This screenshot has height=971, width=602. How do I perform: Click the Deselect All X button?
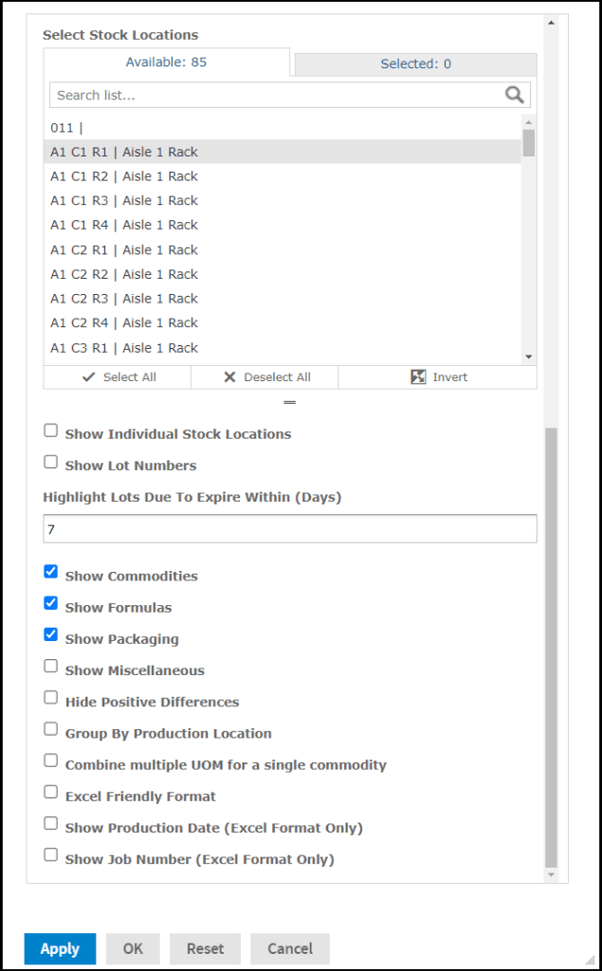click(265, 377)
